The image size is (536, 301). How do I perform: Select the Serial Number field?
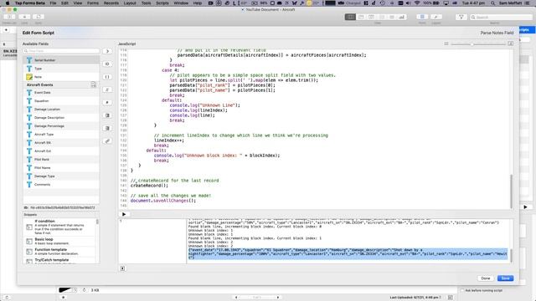coord(61,60)
